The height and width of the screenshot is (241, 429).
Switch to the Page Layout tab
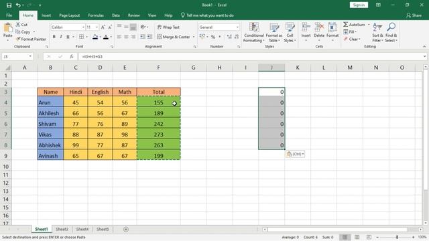(70, 15)
